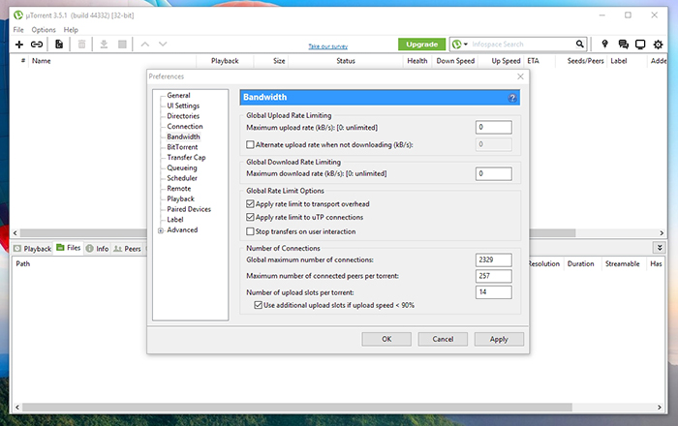The image size is (678, 426).
Task: Click the Bandwidth help question icon
Action: [512, 98]
